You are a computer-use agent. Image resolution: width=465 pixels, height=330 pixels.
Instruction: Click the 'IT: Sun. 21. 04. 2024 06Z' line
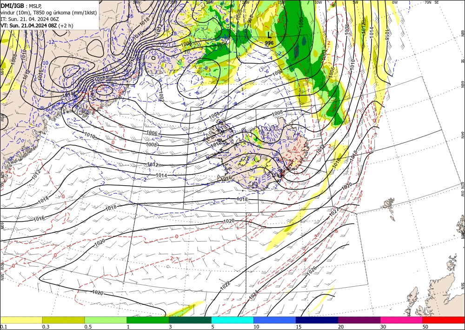click(30, 19)
